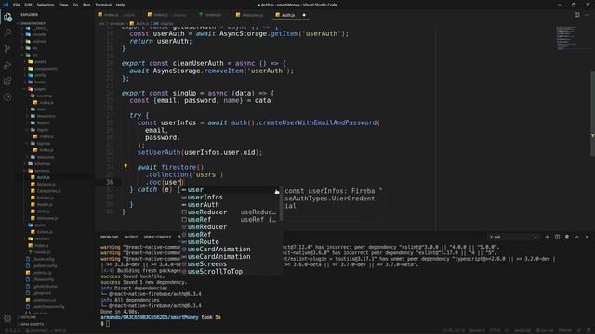Switch to the PROBLEMS panel tab
Viewport: 595px width, 334px height.
pos(110,237)
